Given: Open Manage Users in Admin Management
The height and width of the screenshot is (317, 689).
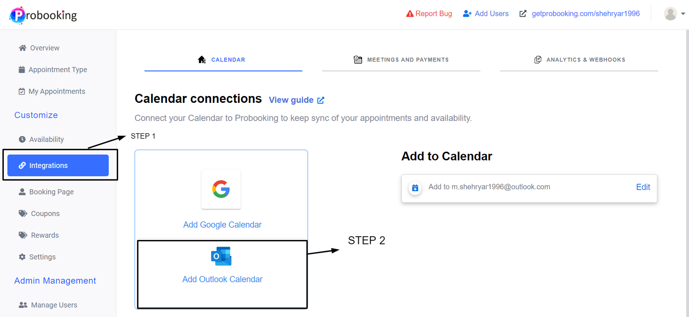Looking at the screenshot, I should [48, 305].
